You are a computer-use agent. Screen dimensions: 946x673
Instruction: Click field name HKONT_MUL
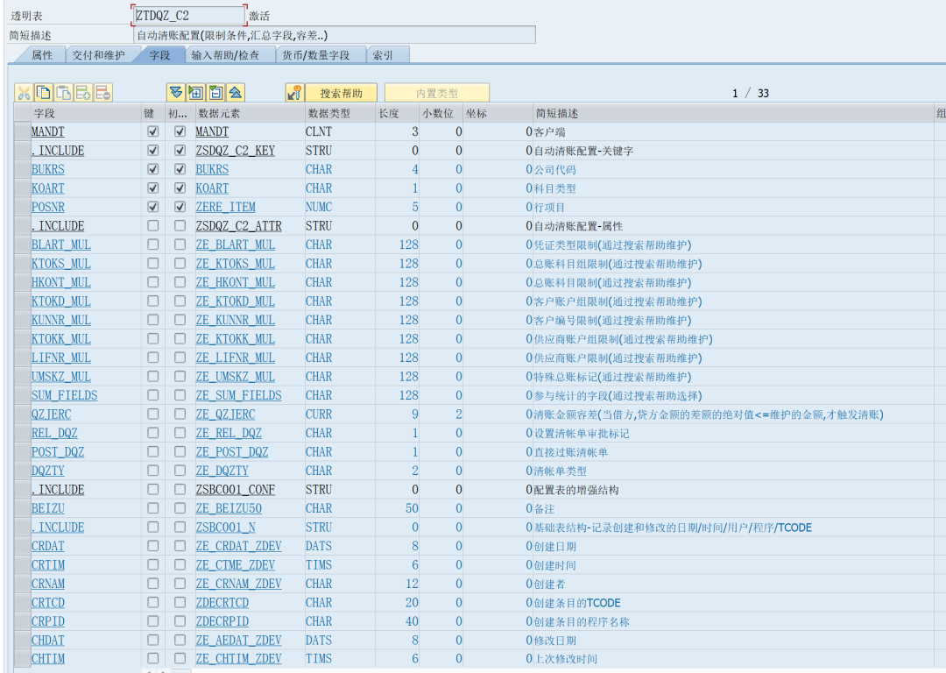point(61,282)
